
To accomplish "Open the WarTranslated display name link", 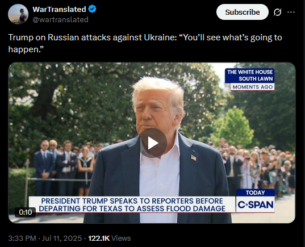I will tap(59, 9).
